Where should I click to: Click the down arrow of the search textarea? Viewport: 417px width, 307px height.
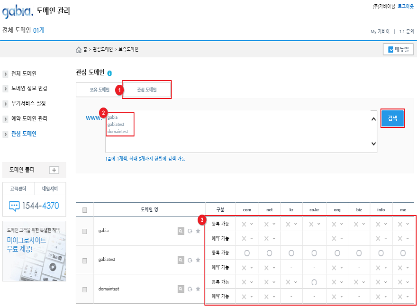pyautogui.click(x=373, y=144)
